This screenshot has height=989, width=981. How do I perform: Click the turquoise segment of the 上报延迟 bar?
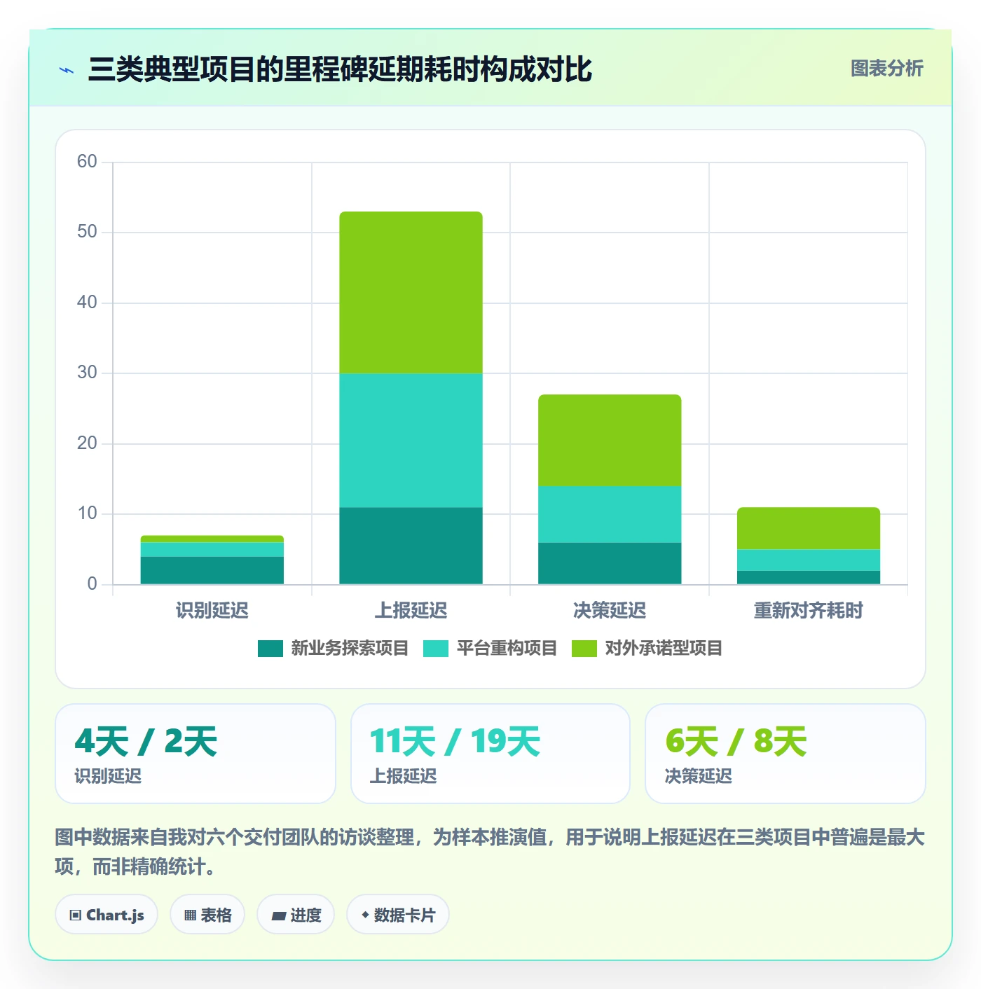pos(411,441)
